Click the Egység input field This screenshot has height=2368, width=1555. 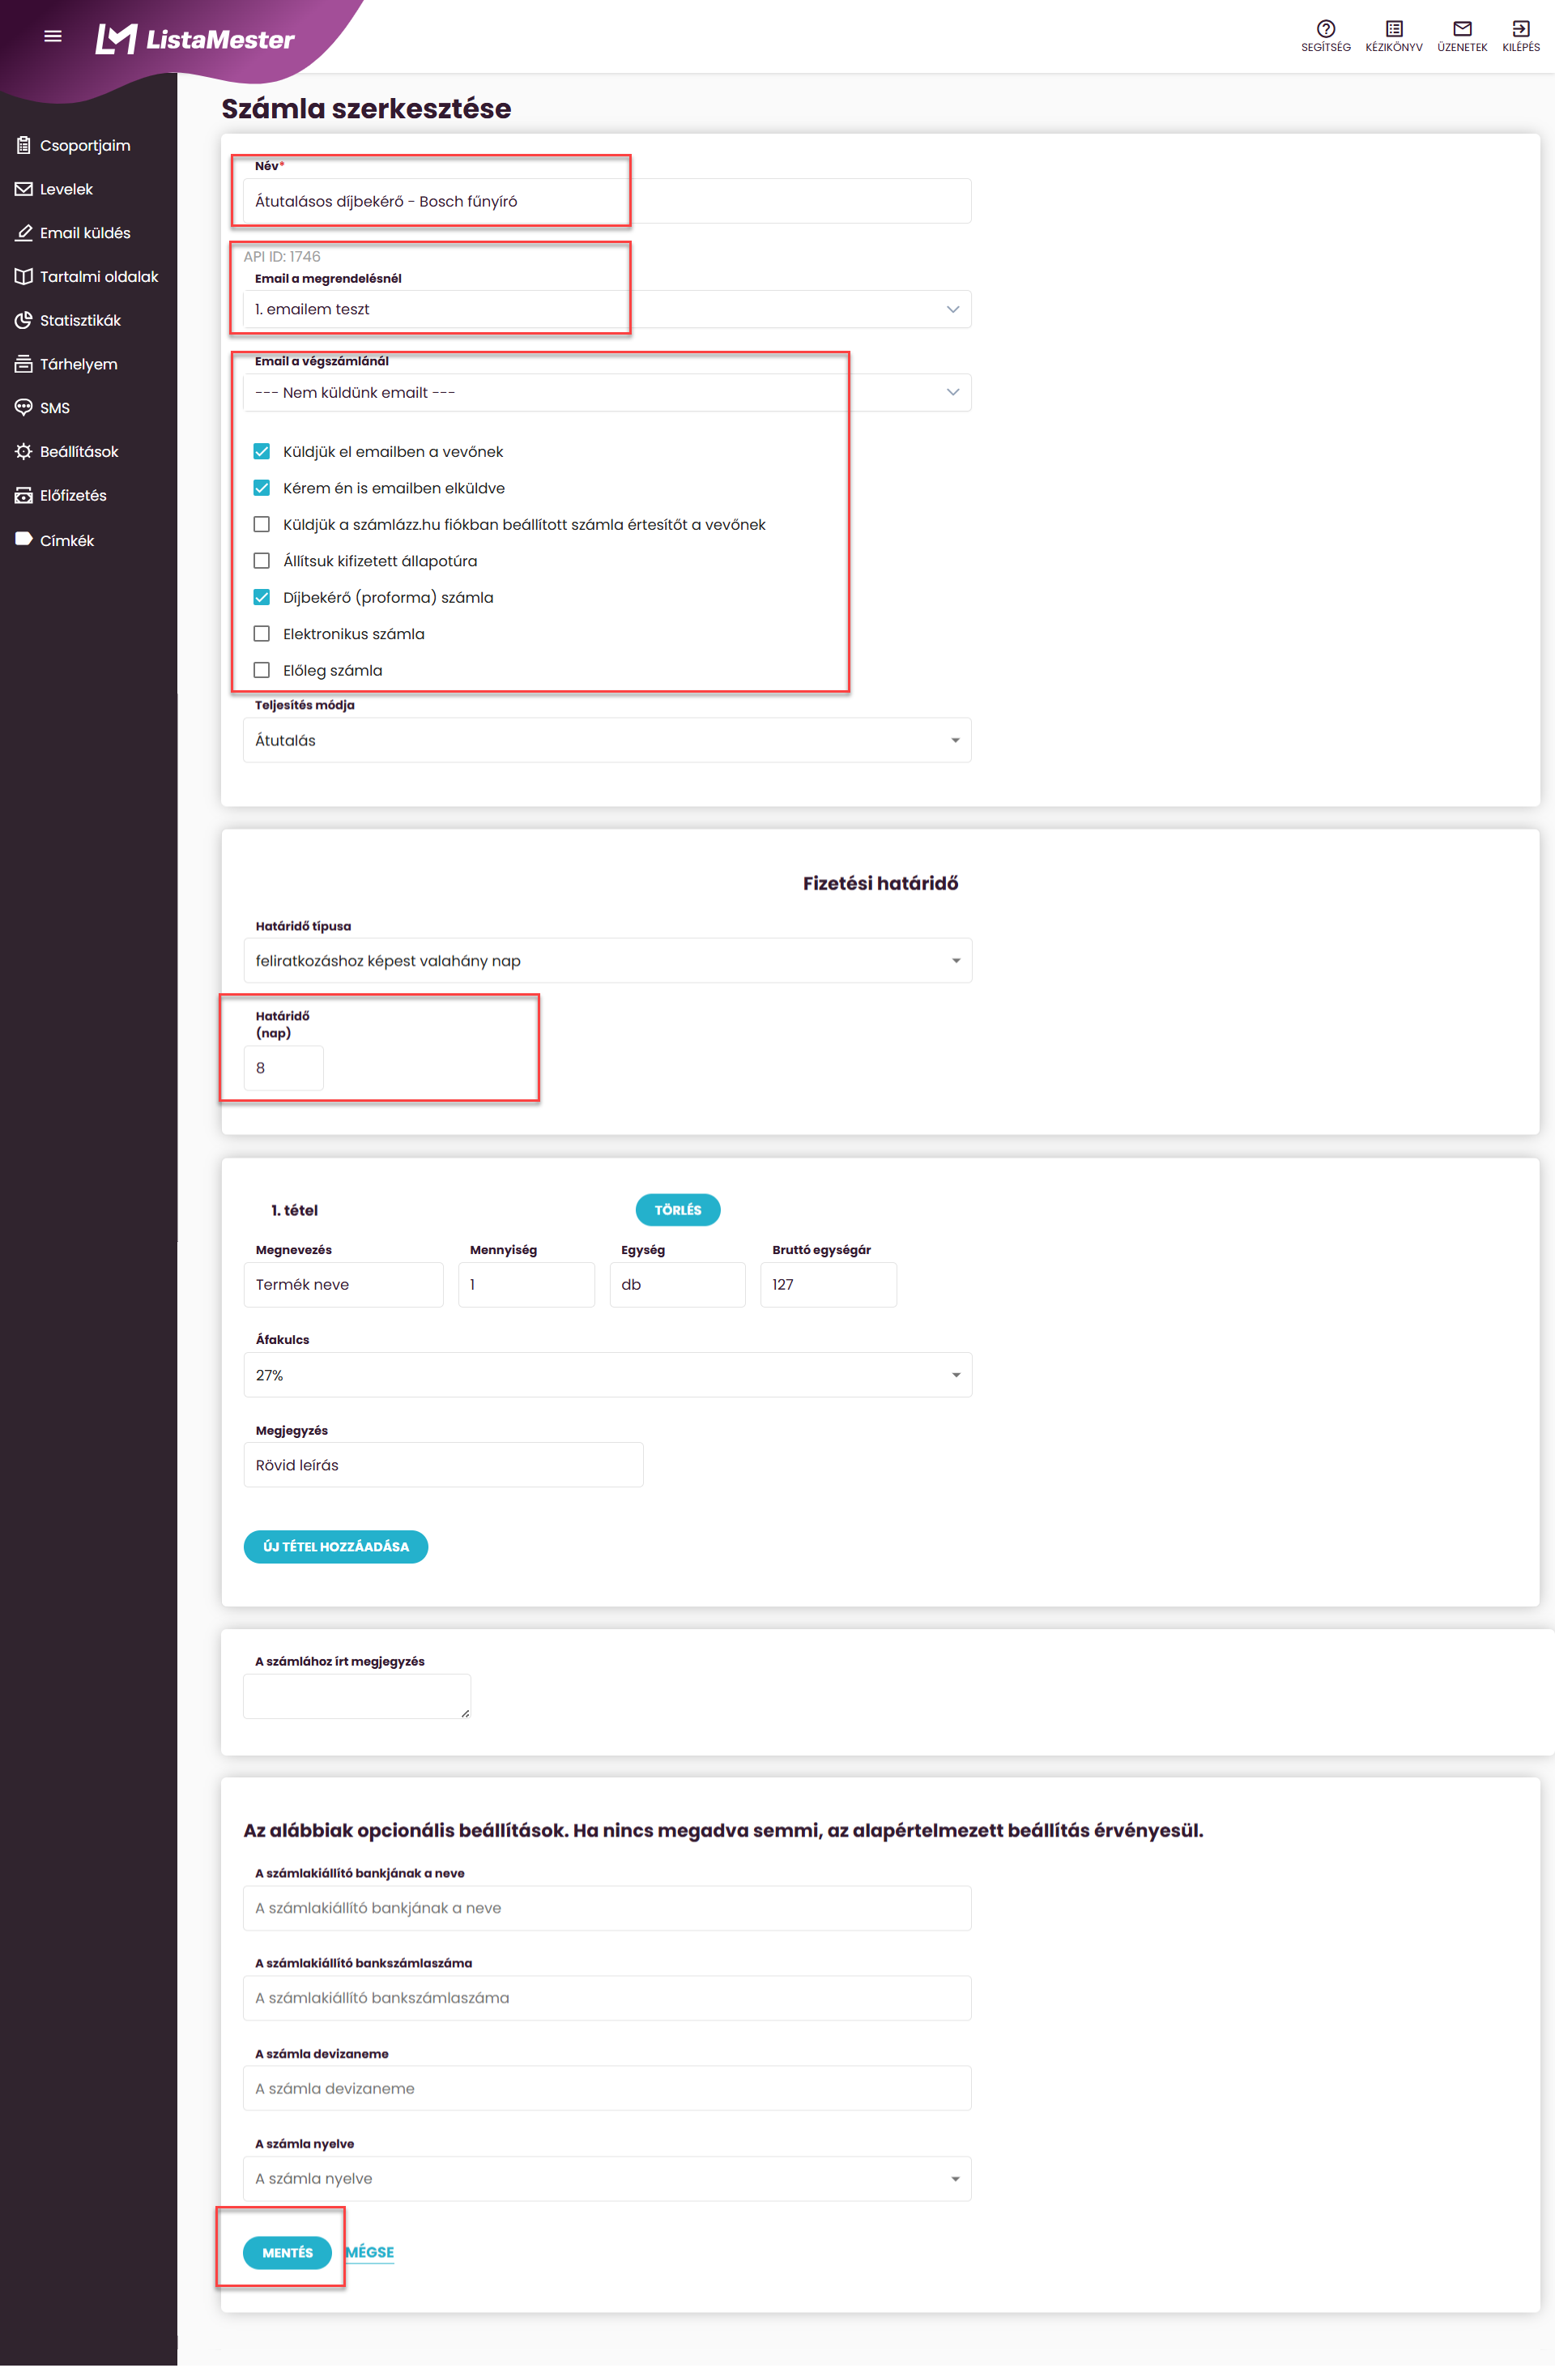[x=678, y=1285]
